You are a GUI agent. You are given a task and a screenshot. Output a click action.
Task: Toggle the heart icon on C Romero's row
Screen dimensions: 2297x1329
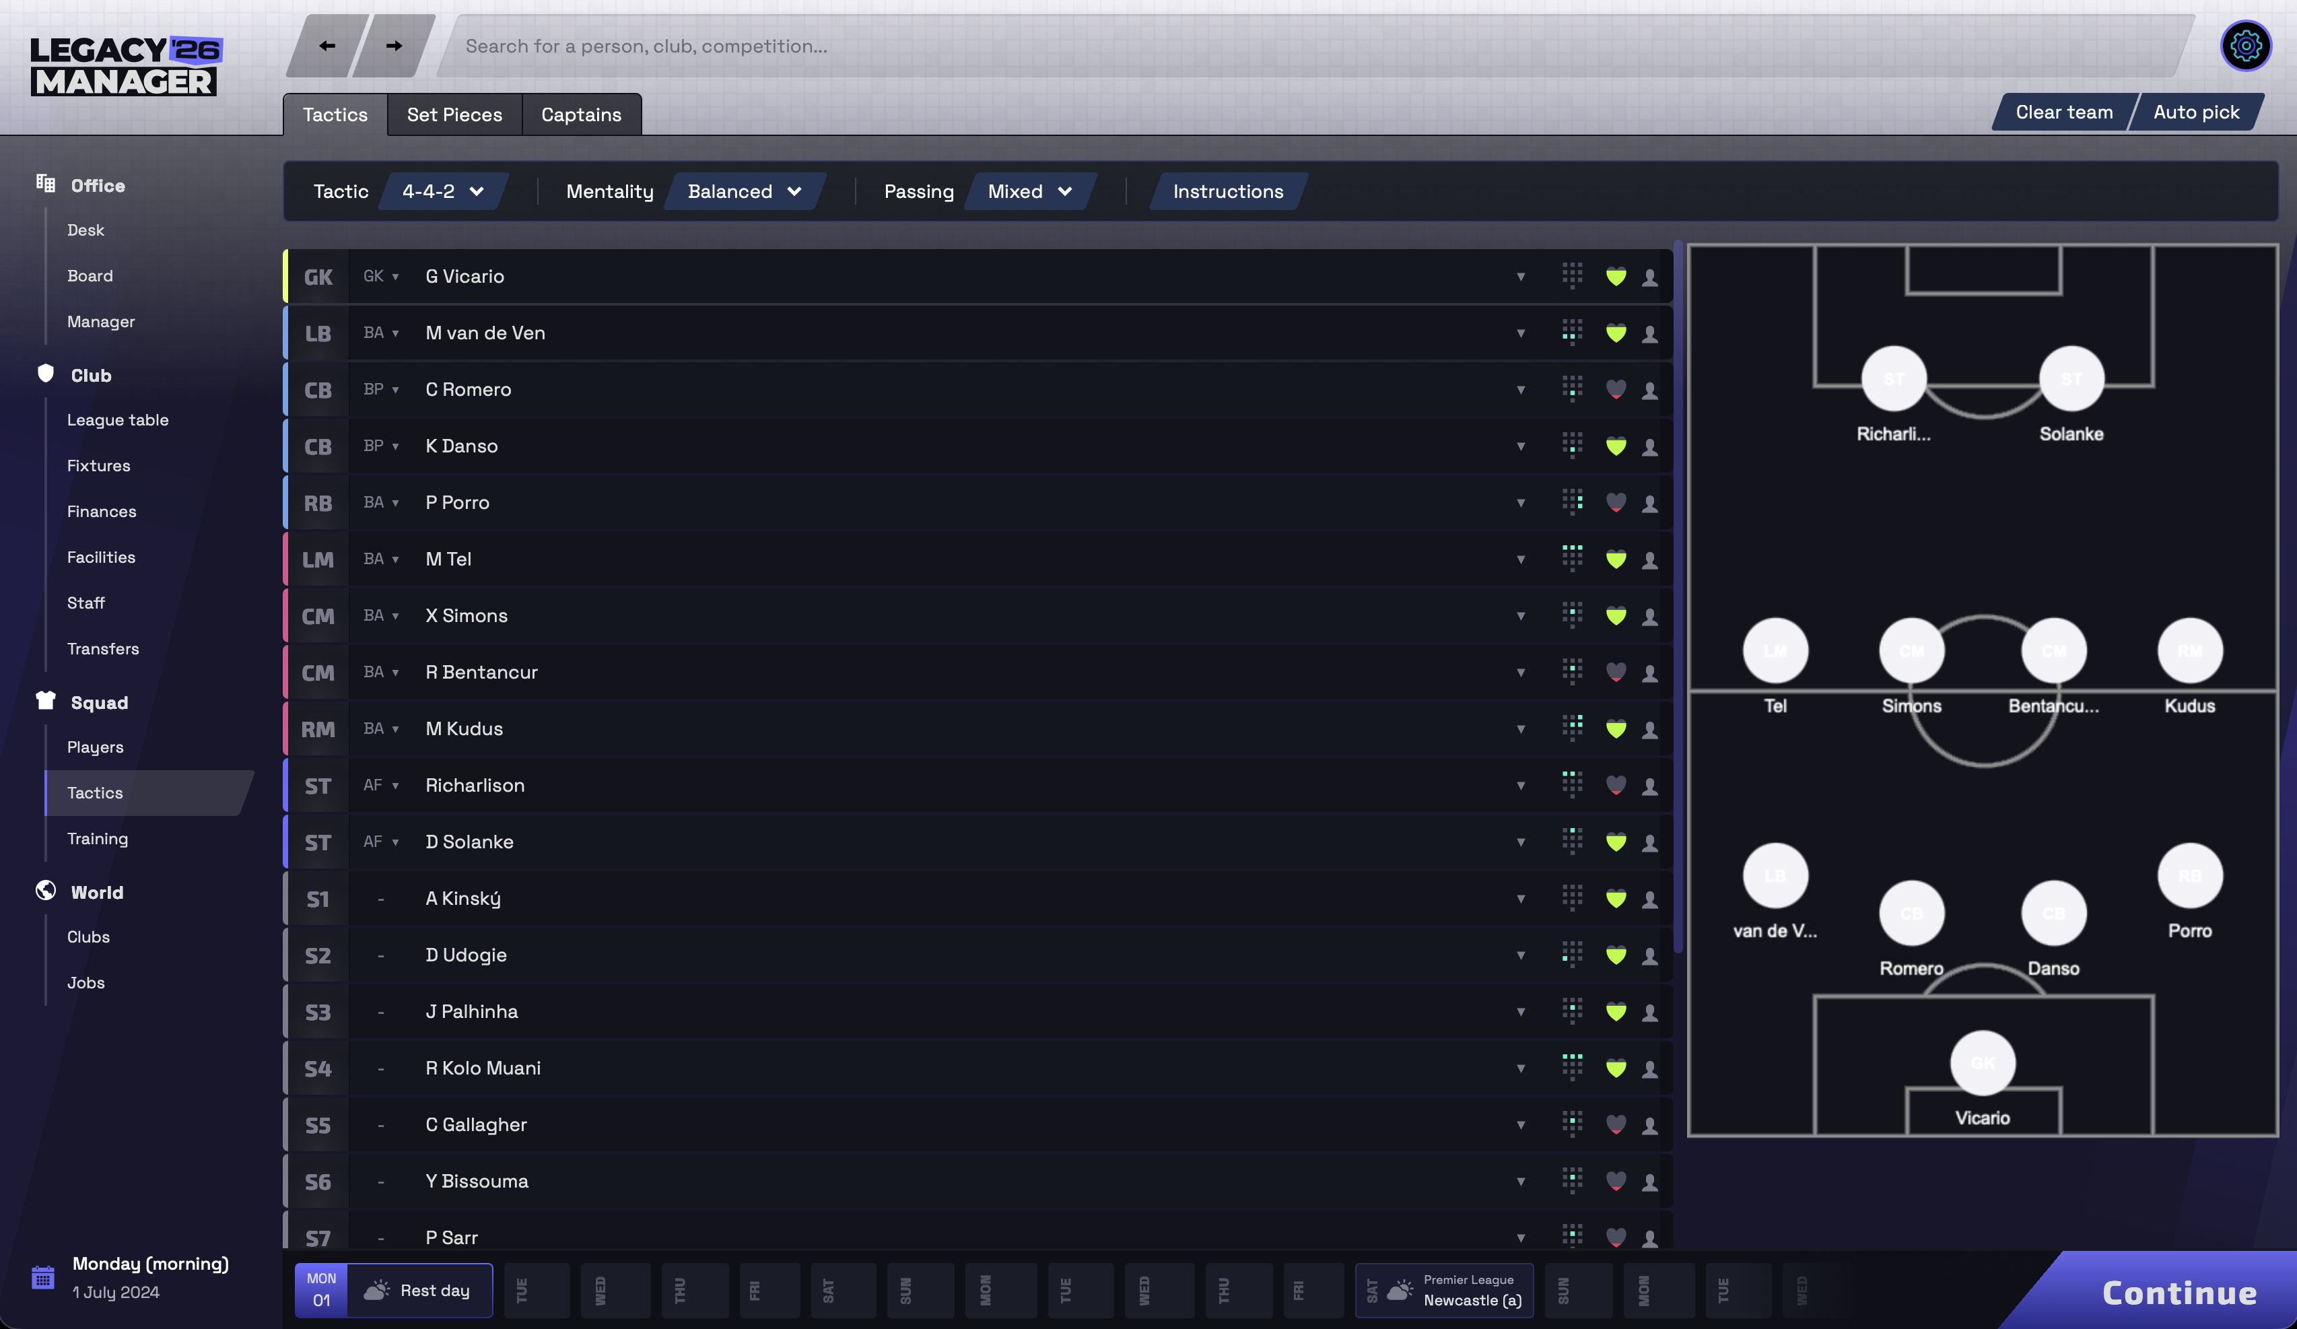click(x=1617, y=389)
